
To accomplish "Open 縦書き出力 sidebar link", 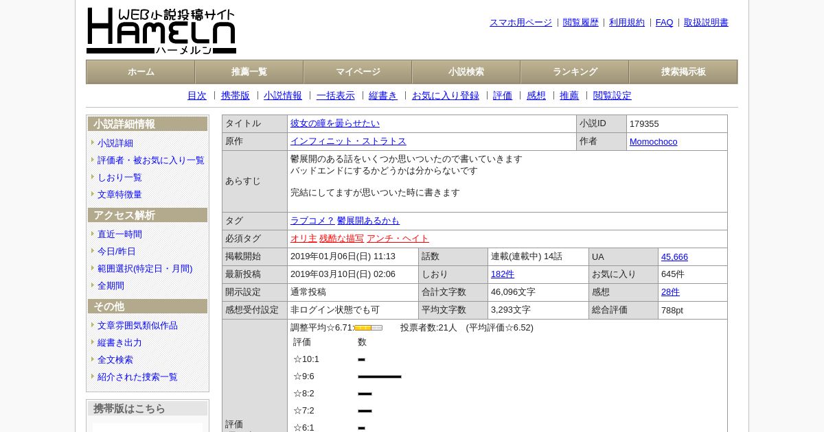I will click(x=119, y=343).
